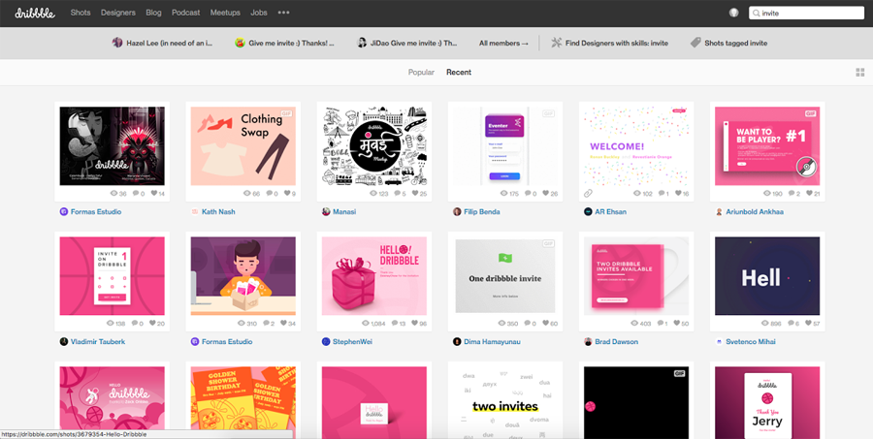Click the heart icon on One dribbble invite shot

pos(542,324)
